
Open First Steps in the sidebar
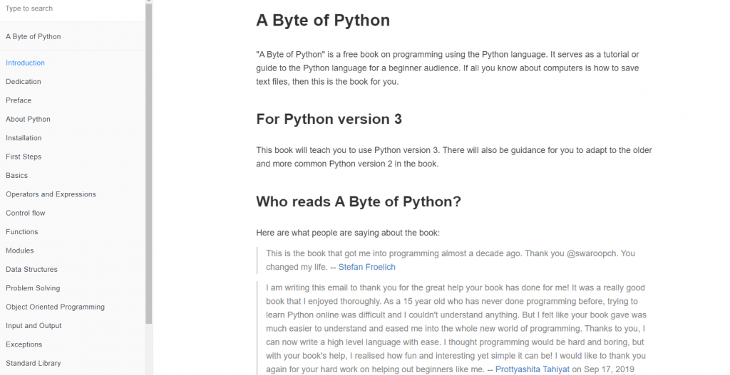point(24,157)
